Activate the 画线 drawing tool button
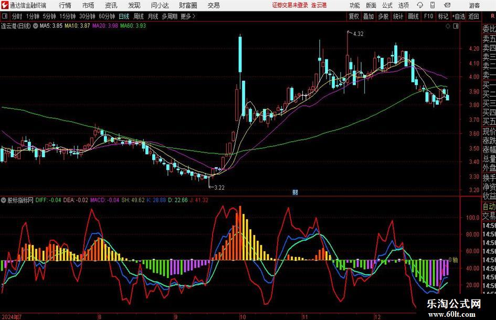Image resolution: width=496 pixels, height=320 pixels. pos(413,16)
